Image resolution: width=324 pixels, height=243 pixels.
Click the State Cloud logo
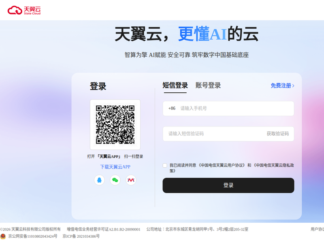pos(24,10)
